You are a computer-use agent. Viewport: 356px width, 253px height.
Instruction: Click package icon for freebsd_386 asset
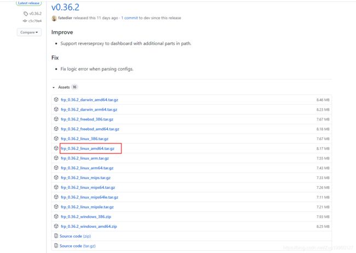pos(56,119)
